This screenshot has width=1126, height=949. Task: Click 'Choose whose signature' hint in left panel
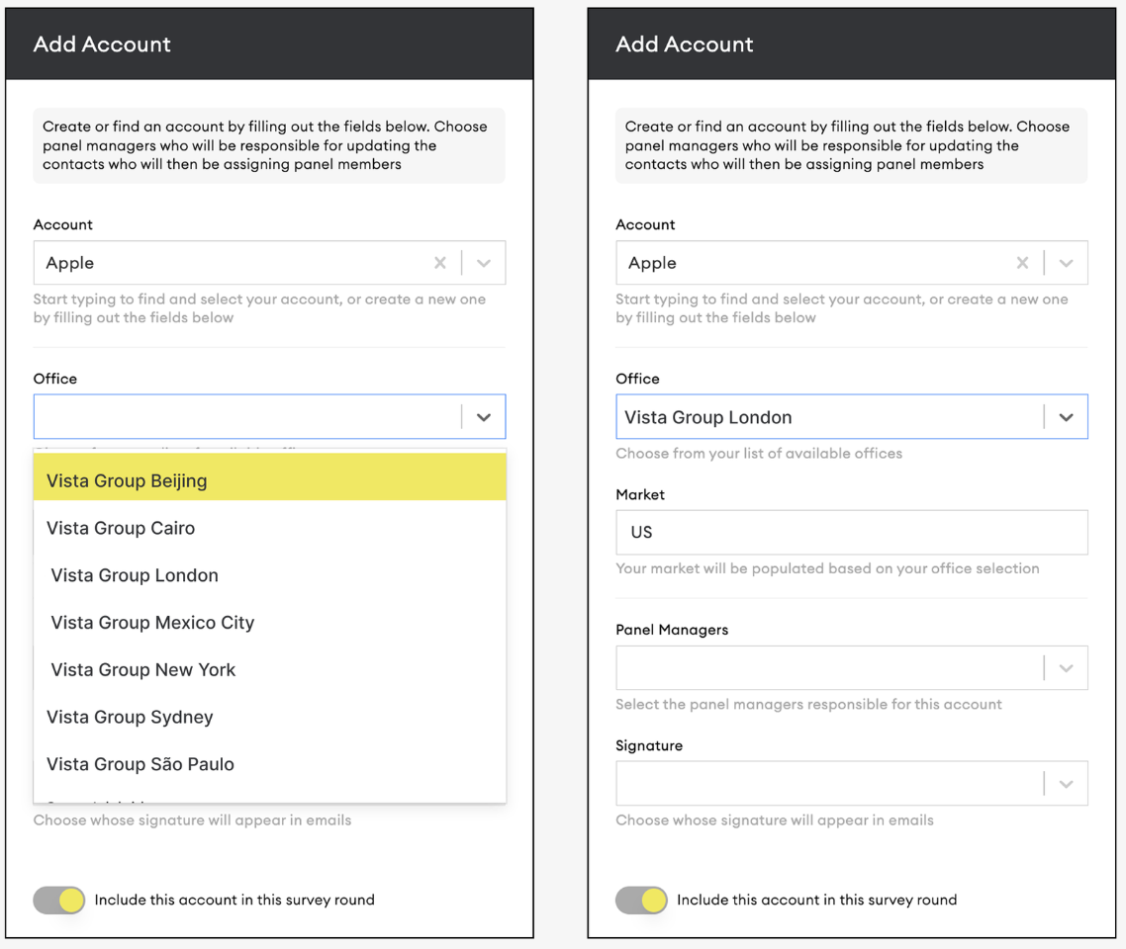(x=193, y=820)
